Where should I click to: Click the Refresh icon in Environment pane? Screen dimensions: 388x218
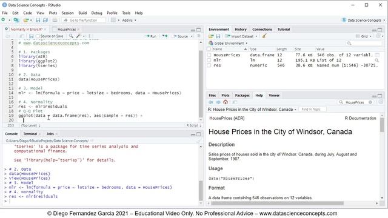(x=378, y=36)
